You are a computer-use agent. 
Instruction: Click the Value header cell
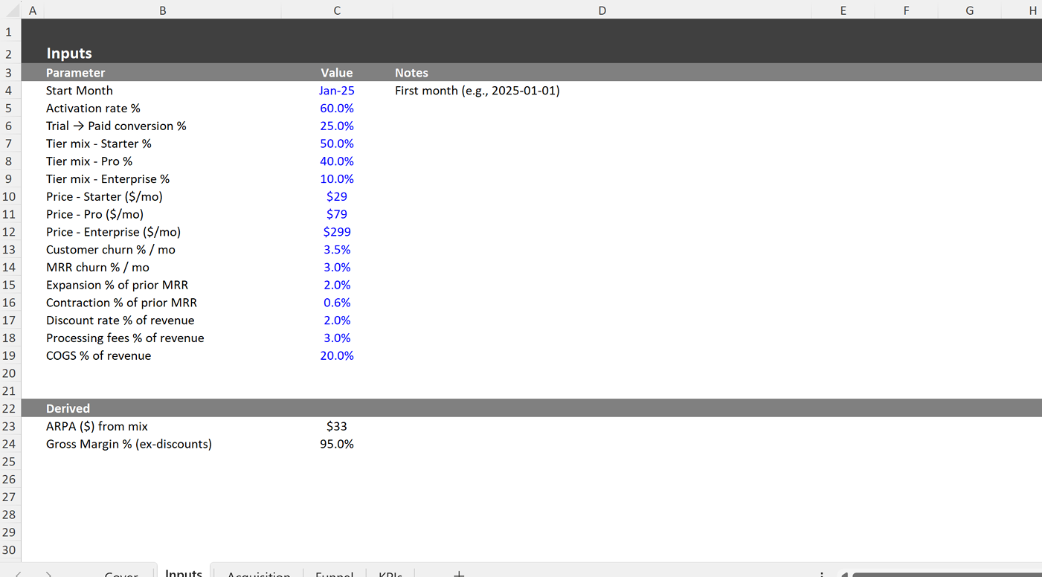[337, 73]
